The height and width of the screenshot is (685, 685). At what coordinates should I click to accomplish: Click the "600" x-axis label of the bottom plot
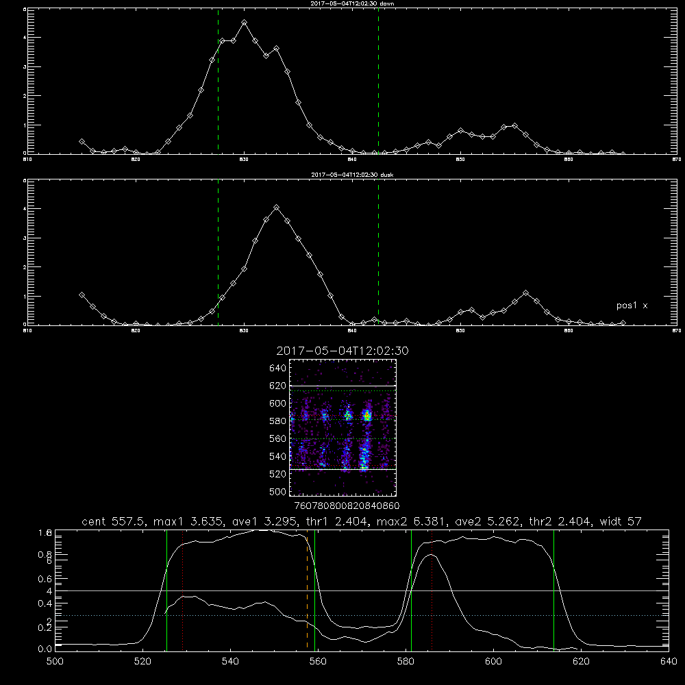click(493, 662)
